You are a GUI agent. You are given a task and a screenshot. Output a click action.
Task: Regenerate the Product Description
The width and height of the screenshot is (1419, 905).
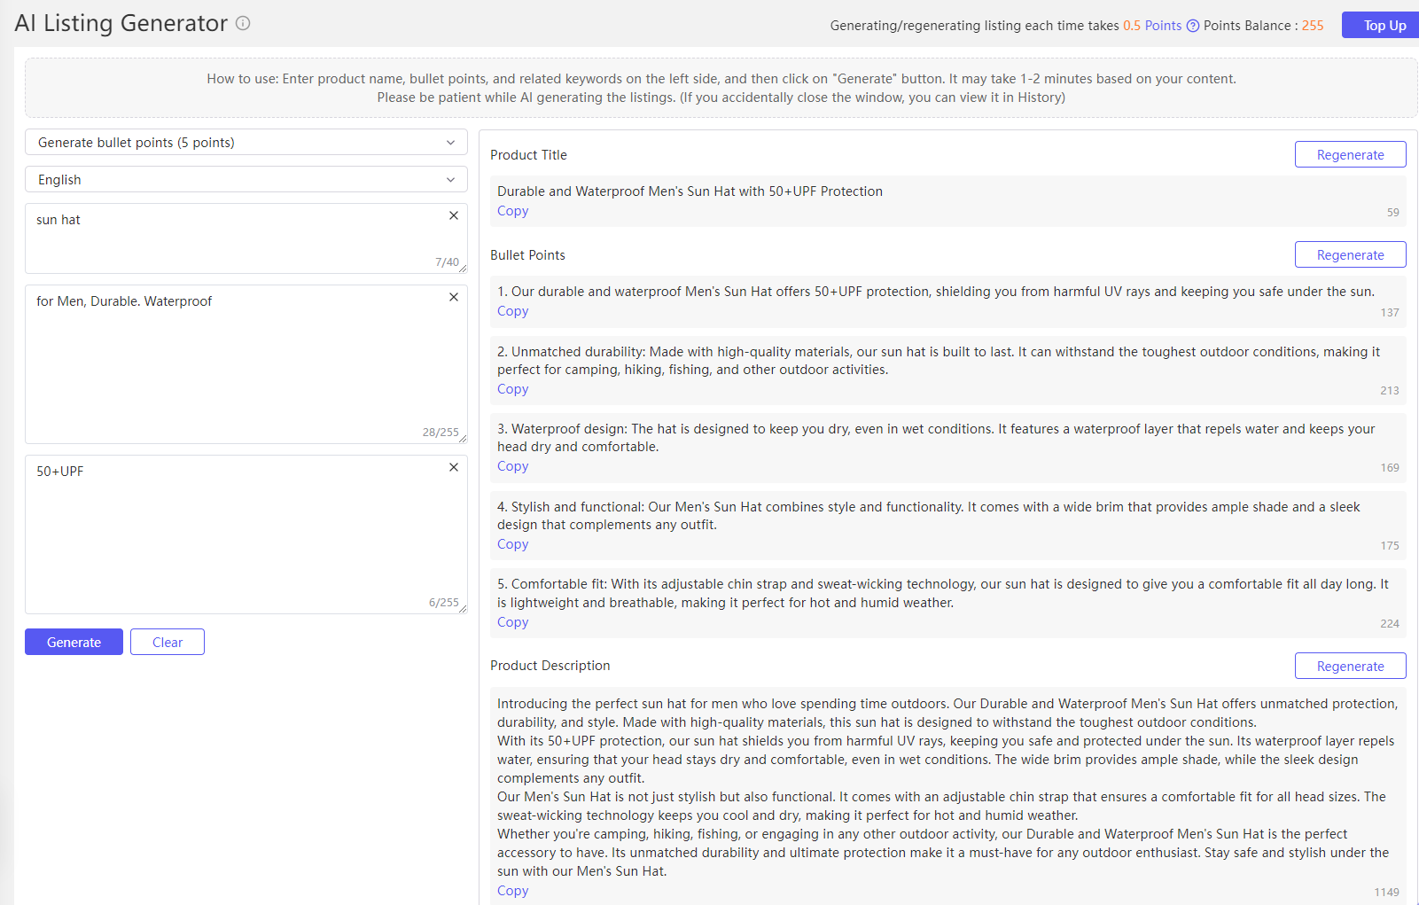tap(1350, 665)
